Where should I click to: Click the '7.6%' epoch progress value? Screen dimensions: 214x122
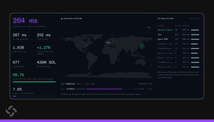17,89
